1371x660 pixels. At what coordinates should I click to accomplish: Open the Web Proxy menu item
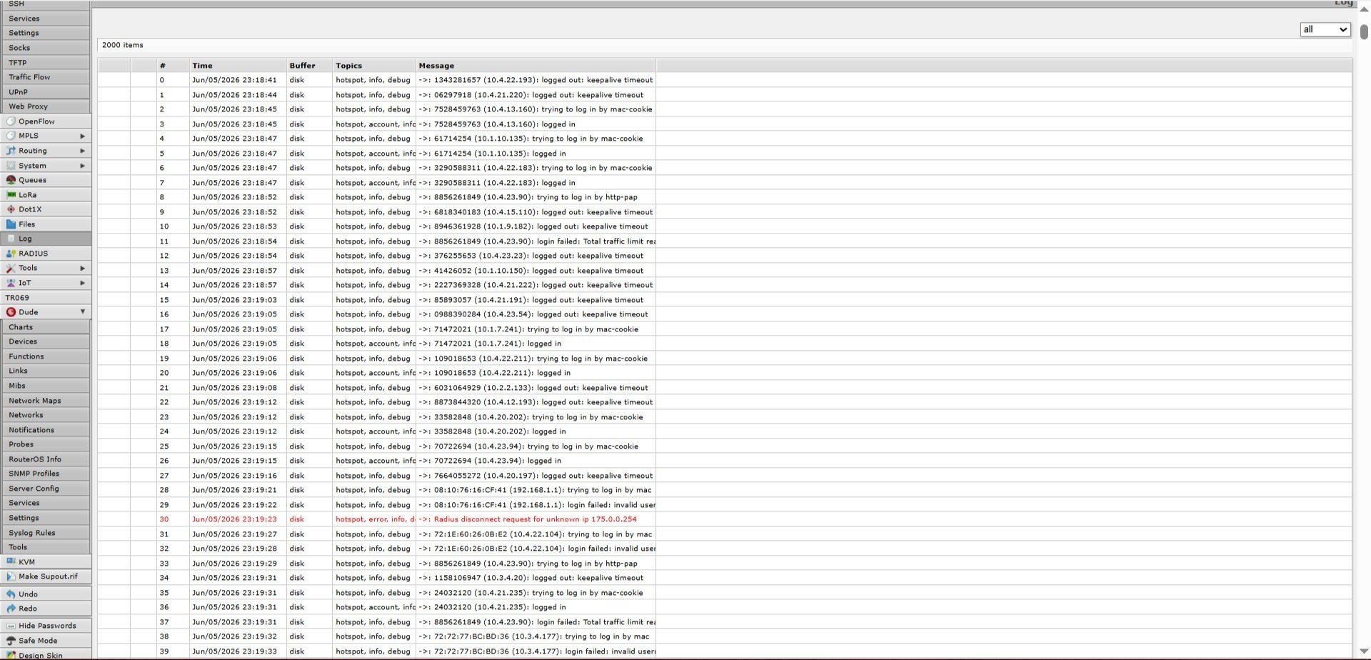point(46,106)
